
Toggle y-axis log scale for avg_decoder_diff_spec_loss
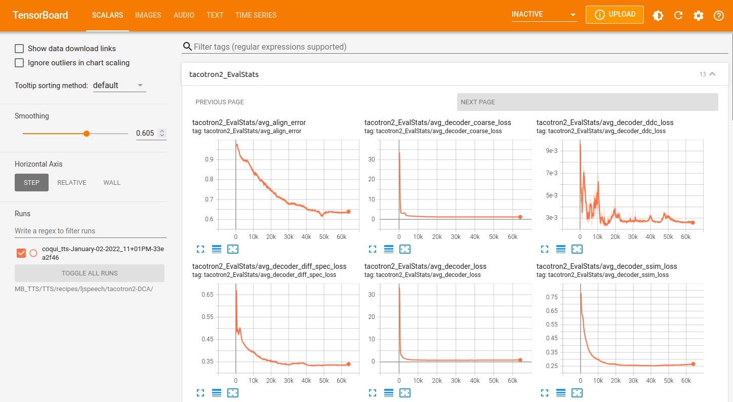click(217, 392)
